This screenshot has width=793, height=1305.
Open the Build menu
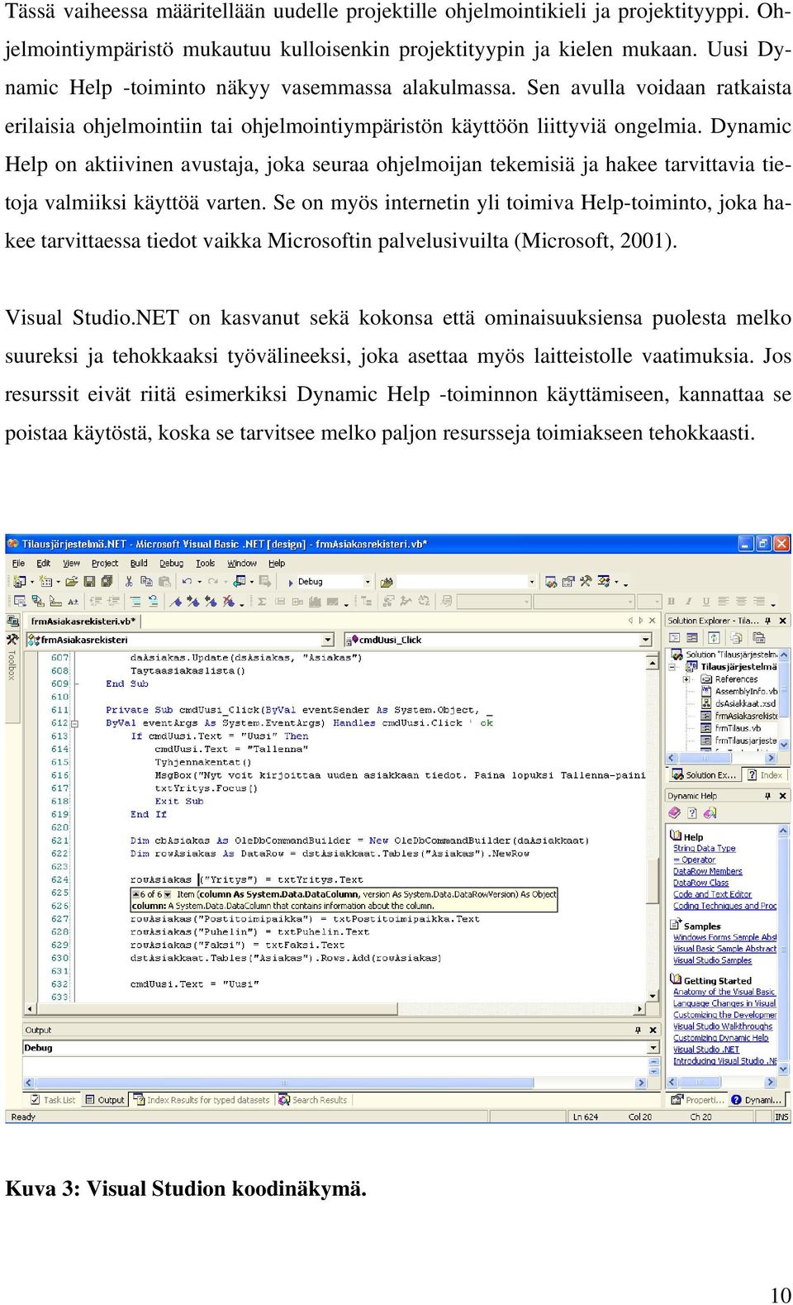point(139,564)
